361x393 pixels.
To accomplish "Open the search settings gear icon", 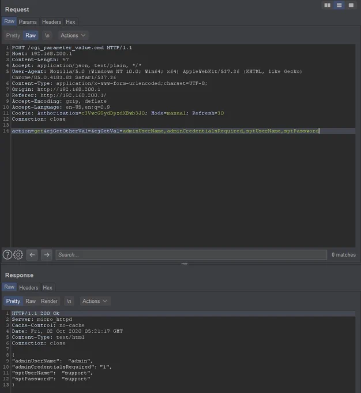I will (18, 255).
